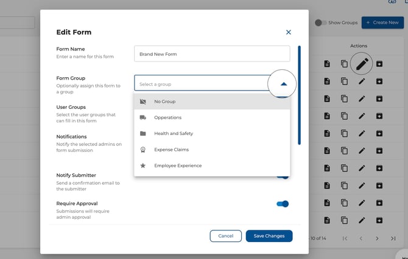The width and height of the screenshot is (408, 259).
Task: Go to the next page of forms
Action: click(x=377, y=238)
